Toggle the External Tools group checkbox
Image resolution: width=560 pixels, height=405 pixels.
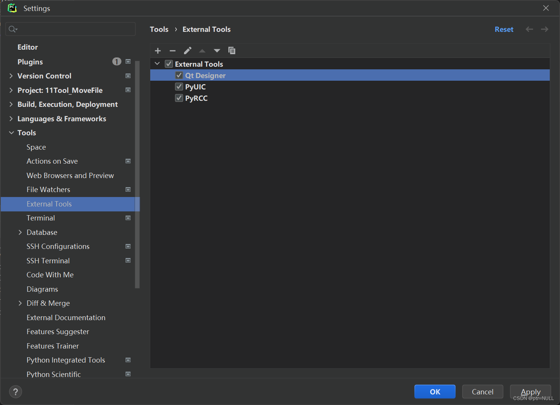pyautogui.click(x=169, y=64)
